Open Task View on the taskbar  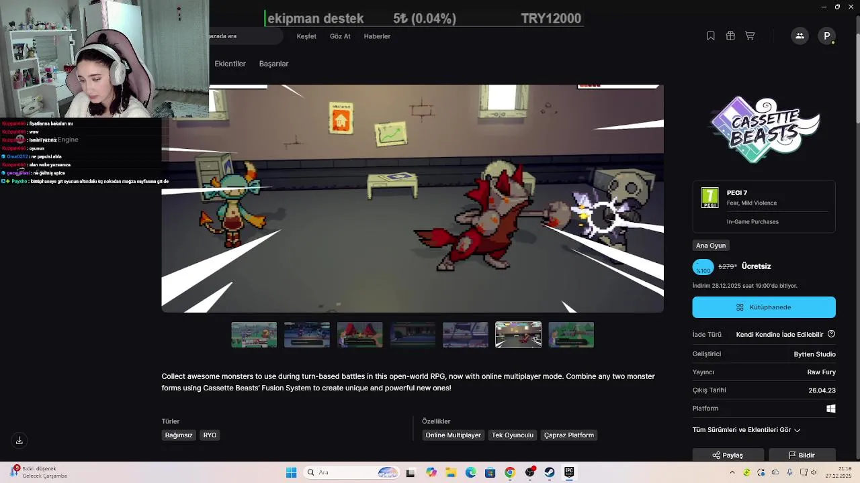411,472
